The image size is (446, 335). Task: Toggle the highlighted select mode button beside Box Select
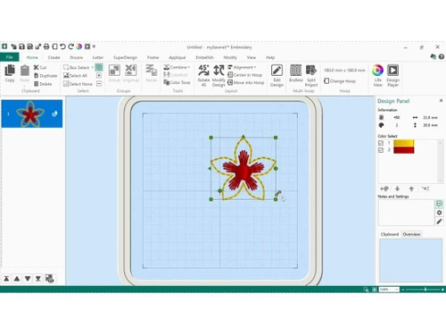point(99,67)
